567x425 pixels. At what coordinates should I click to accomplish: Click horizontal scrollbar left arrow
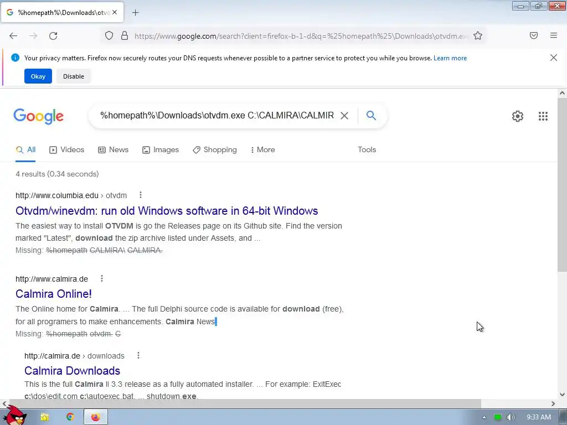[4, 403]
